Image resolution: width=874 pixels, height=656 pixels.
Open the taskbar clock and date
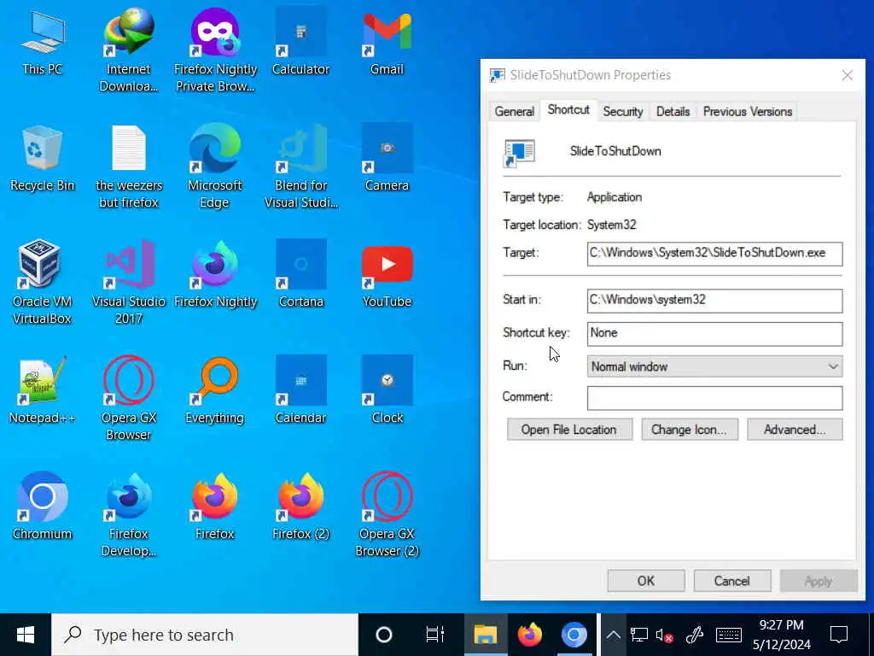click(x=782, y=635)
